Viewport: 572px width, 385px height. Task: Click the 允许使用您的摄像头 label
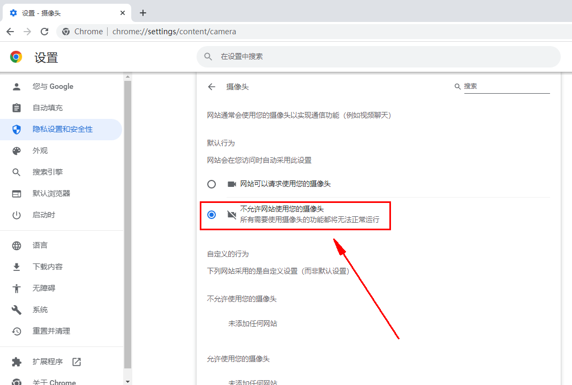pyautogui.click(x=238, y=359)
